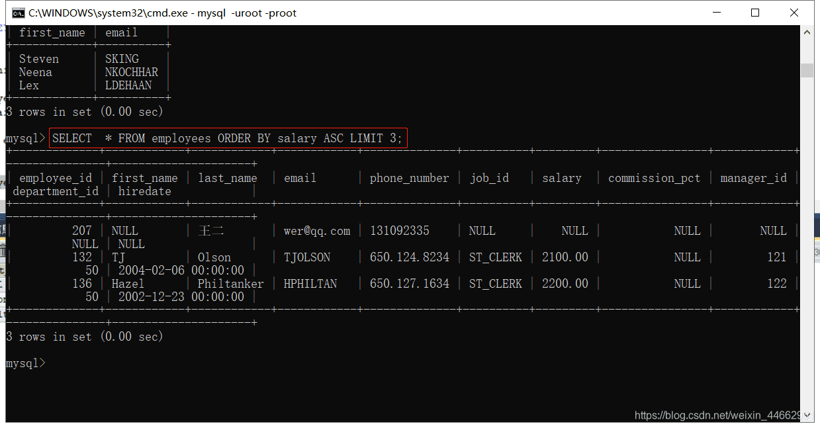This screenshot has width=820, height=428.
Task: Click the scrollbar down arrow
Action: click(x=807, y=415)
